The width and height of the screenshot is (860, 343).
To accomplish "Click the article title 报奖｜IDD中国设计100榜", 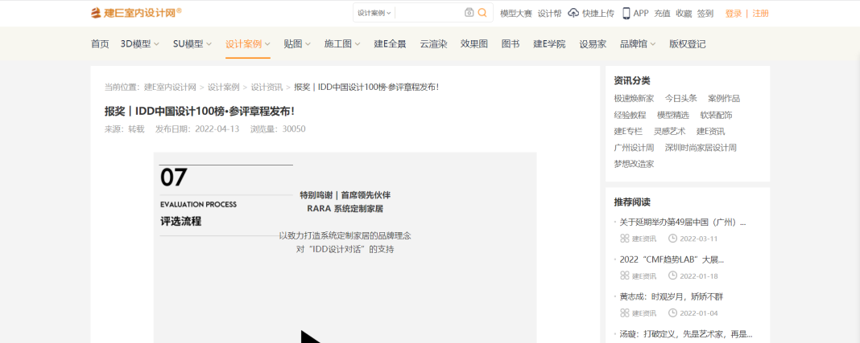I will [x=200, y=111].
